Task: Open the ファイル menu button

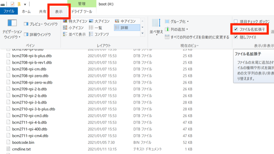Action: 9,11
